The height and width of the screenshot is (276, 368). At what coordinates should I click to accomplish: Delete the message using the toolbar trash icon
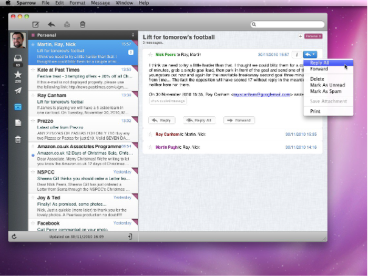(x=83, y=24)
